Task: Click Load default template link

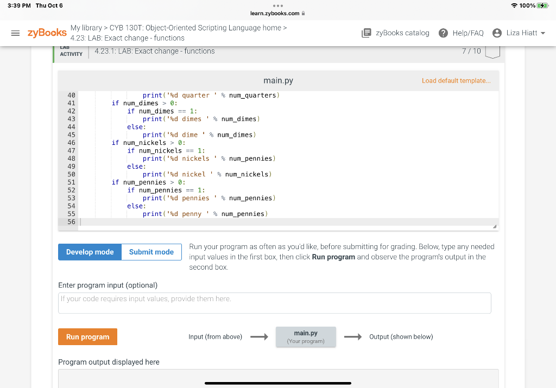Action: [x=456, y=81]
